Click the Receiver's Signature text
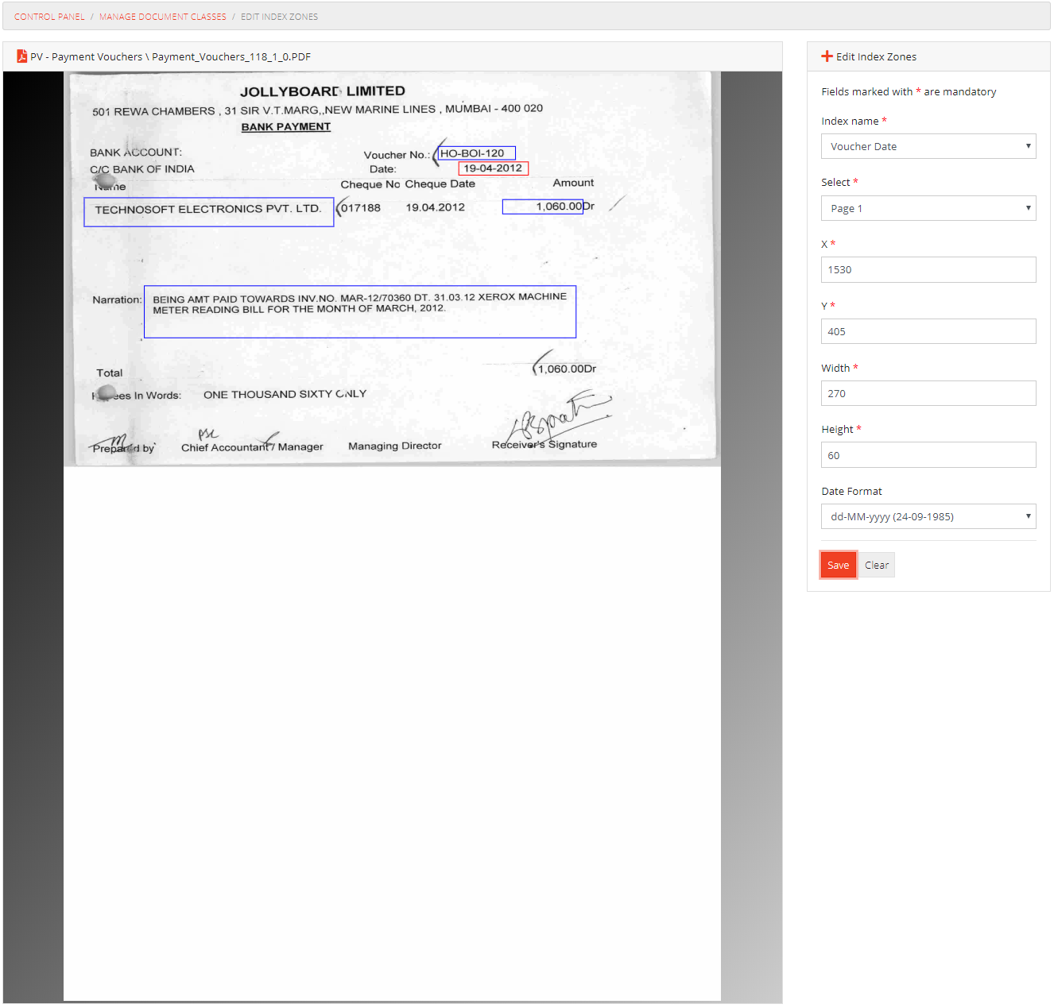 pyautogui.click(x=544, y=444)
